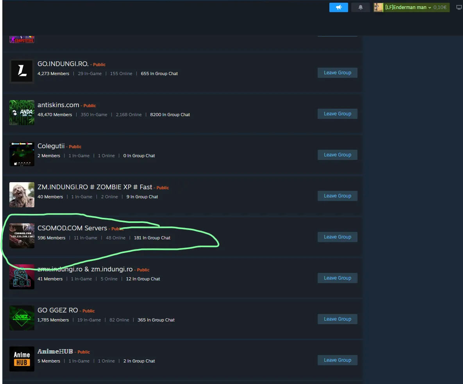Click the GO.INDUNGI.RO group logo
This screenshot has width=463, height=384.
click(22, 71)
